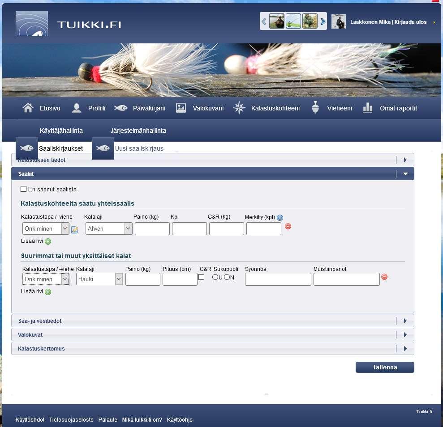
Task: Open the Järjestelmänhallinta menu item
Action: pos(138,131)
